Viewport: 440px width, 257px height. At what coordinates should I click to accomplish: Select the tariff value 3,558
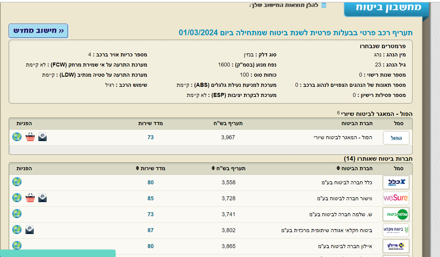[x=229, y=182]
